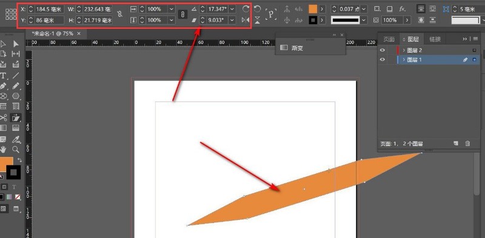Toggle visibility of 图层 1
Viewport: 485px width, 238px height.
pyautogui.click(x=383, y=60)
